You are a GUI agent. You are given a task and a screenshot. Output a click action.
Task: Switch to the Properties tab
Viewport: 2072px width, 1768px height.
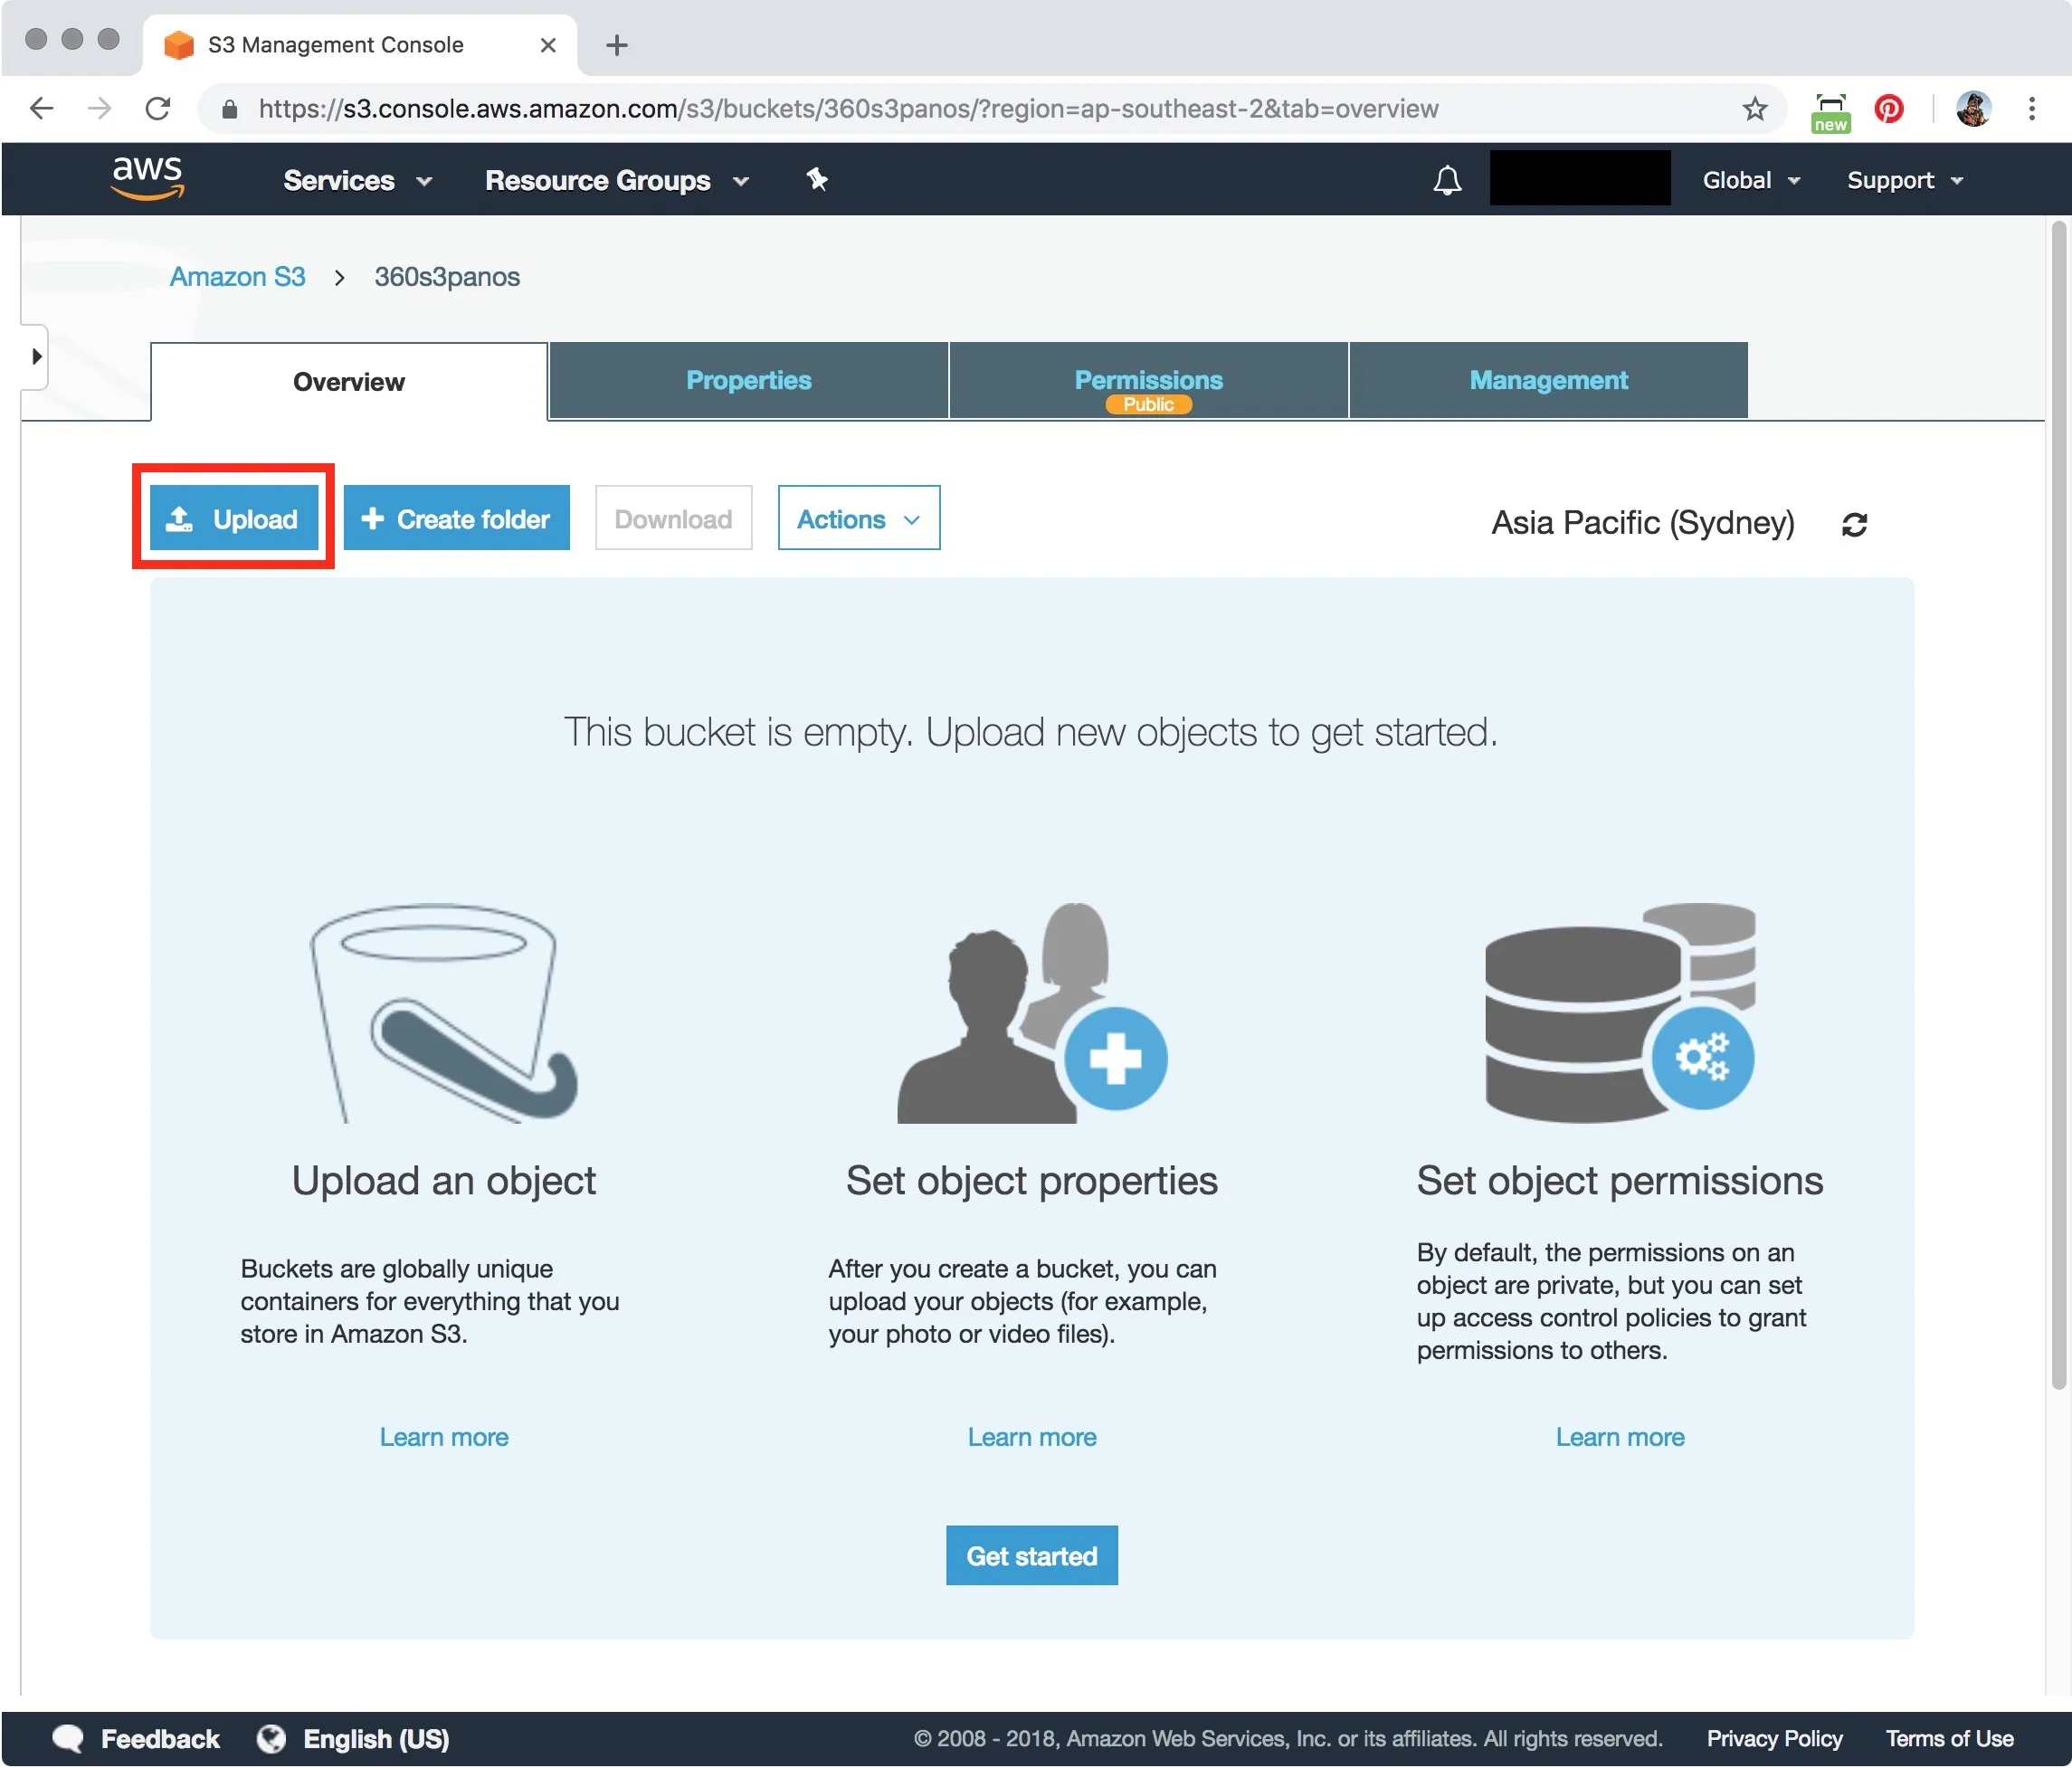click(748, 380)
